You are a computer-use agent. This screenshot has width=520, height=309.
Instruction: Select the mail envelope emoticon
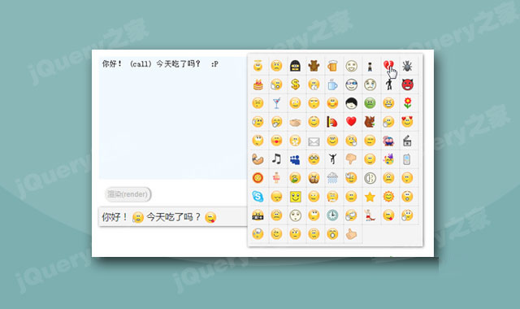pyautogui.click(x=314, y=141)
